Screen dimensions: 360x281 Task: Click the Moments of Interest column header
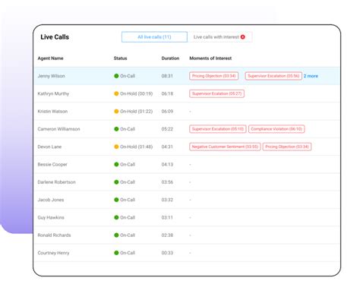210,58
